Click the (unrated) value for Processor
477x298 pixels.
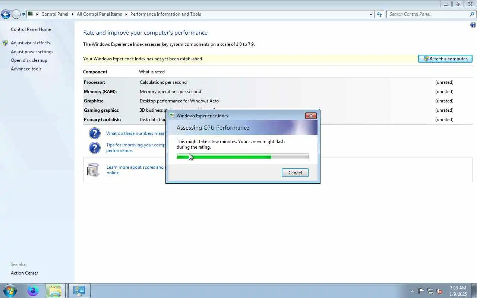click(444, 82)
